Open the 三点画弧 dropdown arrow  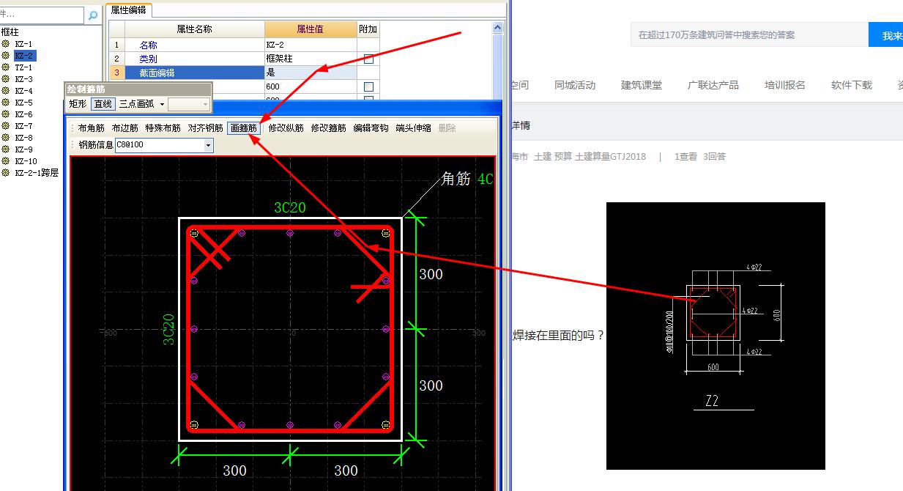pyautogui.click(x=162, y=104)
